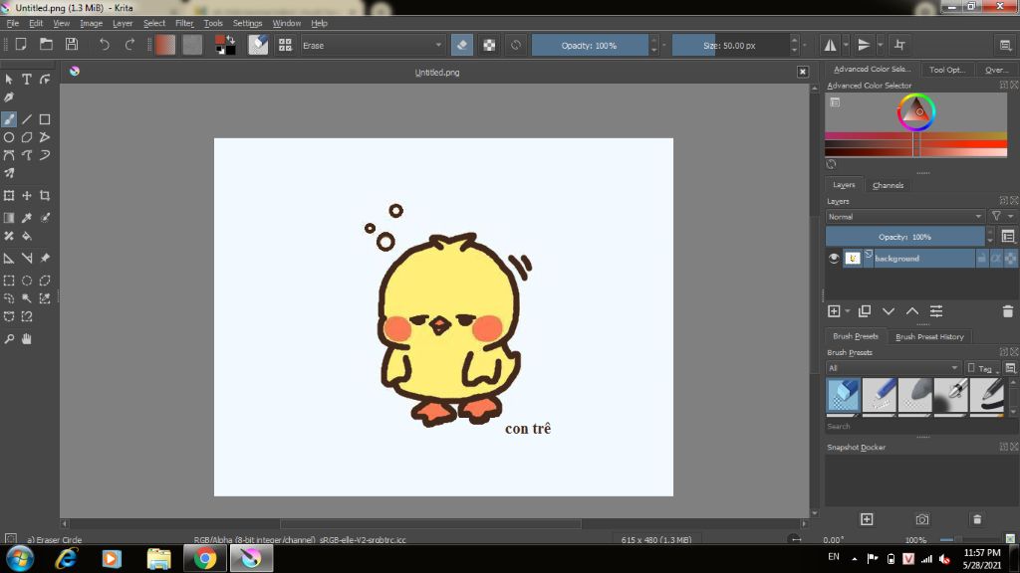Undo the last action
1020x573 pixels.
coord(104,45)
